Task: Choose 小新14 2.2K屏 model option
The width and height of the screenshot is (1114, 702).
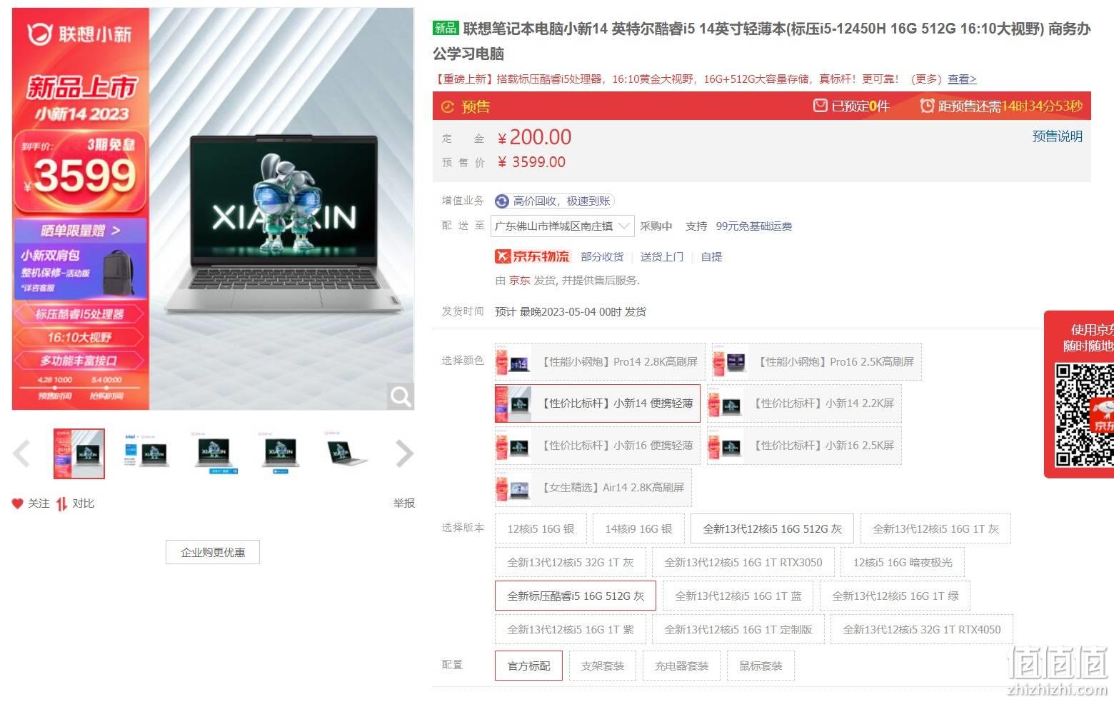Action: click(x=804, y=403)
